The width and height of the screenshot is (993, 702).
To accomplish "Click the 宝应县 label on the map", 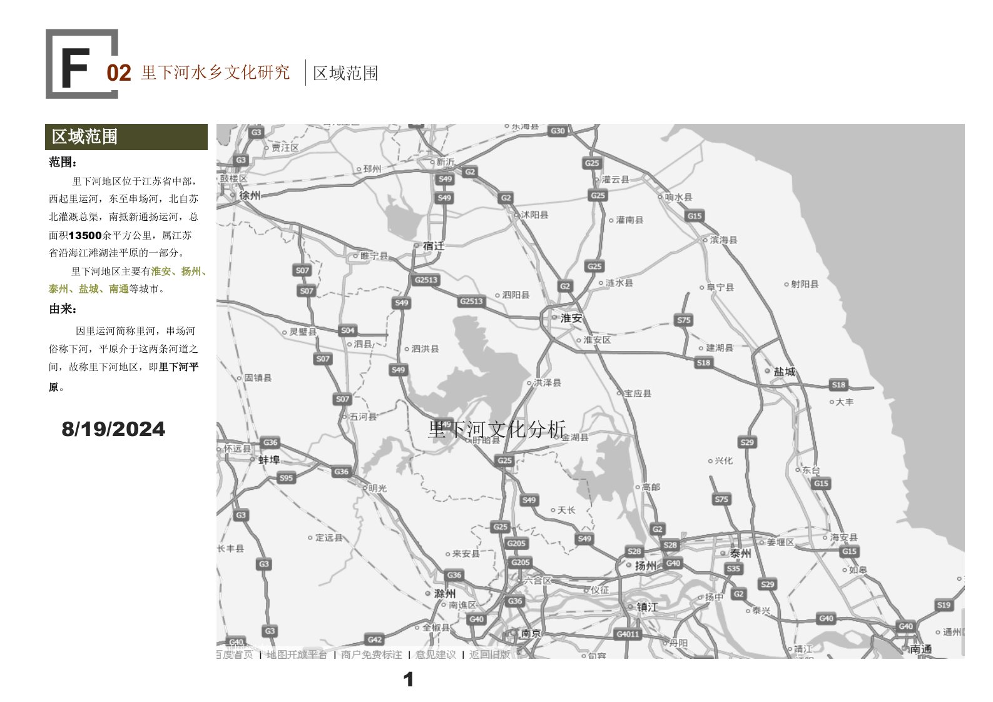I will tap(638, 394).
